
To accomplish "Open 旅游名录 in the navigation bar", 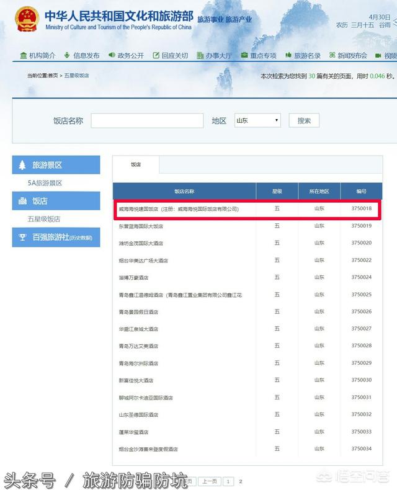I will coord(307,55).
